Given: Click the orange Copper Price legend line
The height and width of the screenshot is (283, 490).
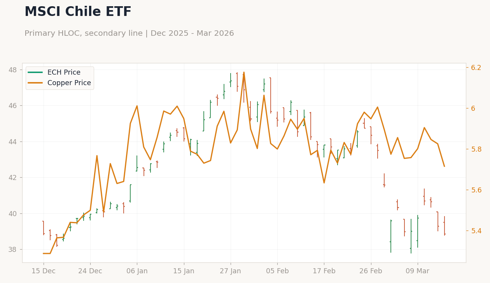Looking at the screenshot, I should 35,83.
